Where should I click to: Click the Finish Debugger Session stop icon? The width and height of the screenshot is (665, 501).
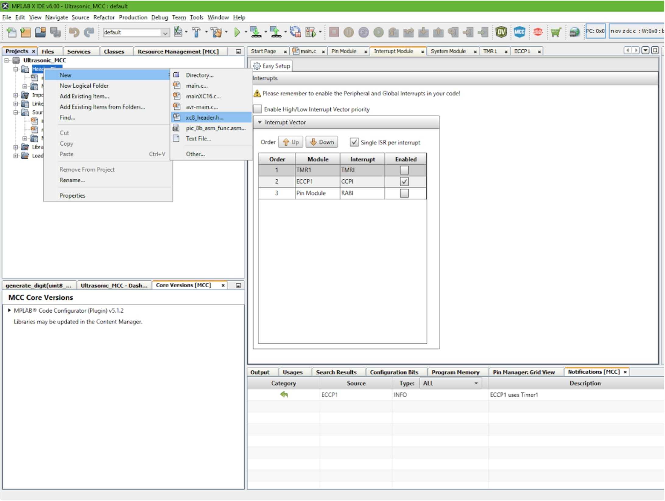(334, 32)
